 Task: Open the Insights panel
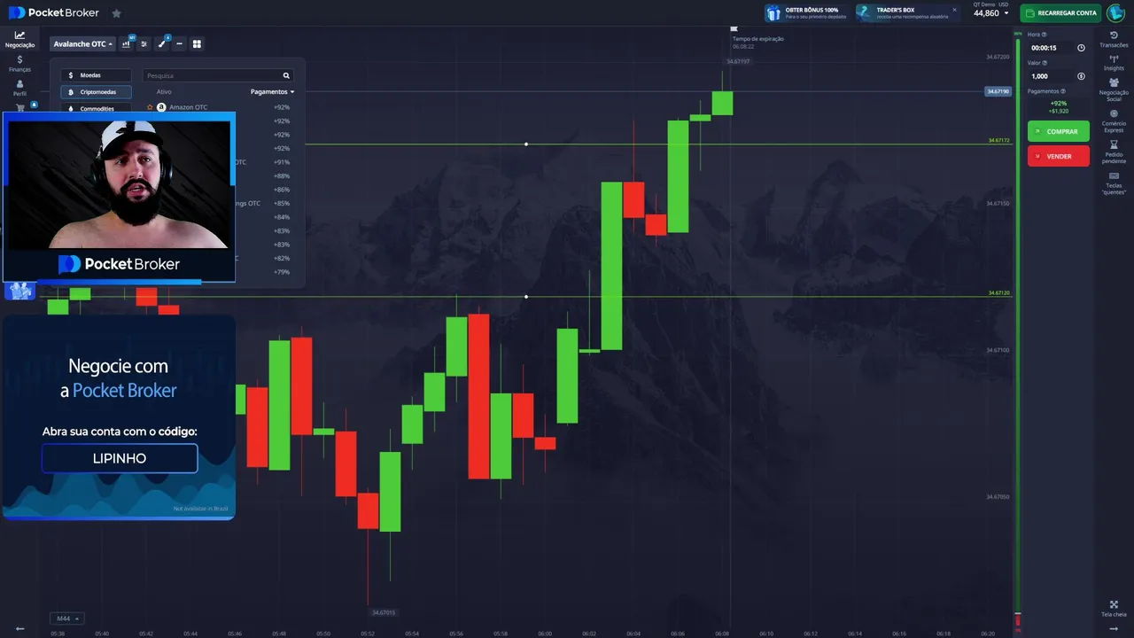1114,62
